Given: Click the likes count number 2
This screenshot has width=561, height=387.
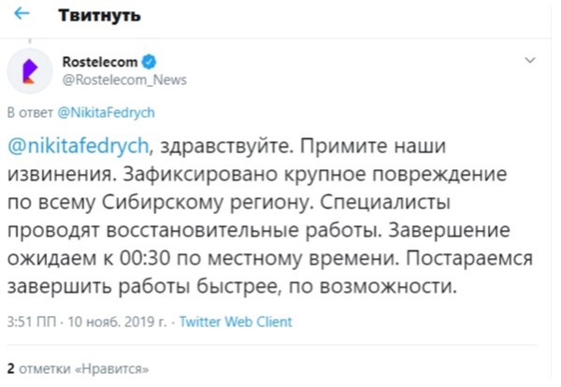Looking at the screenshot, I should pos(10,368).
